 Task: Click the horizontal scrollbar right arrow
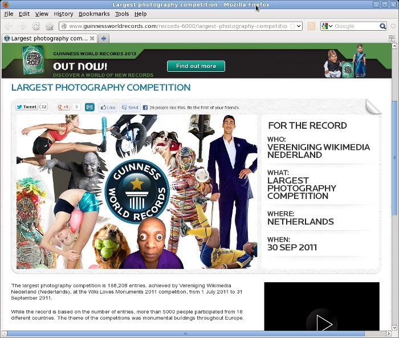(389, 333)
